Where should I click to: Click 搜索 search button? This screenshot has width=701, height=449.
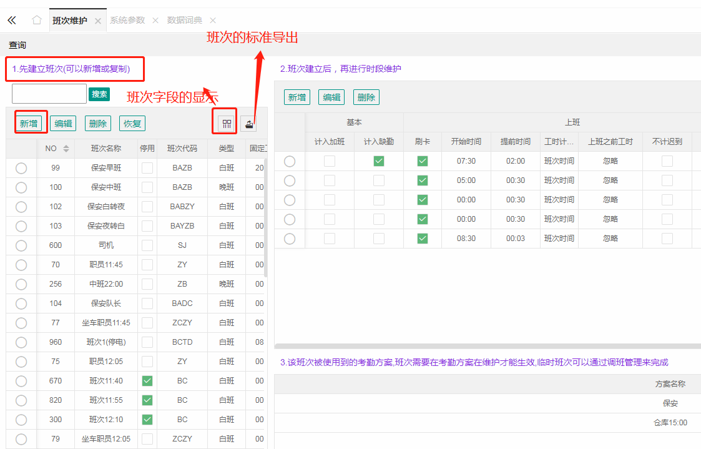coord(99,94)
